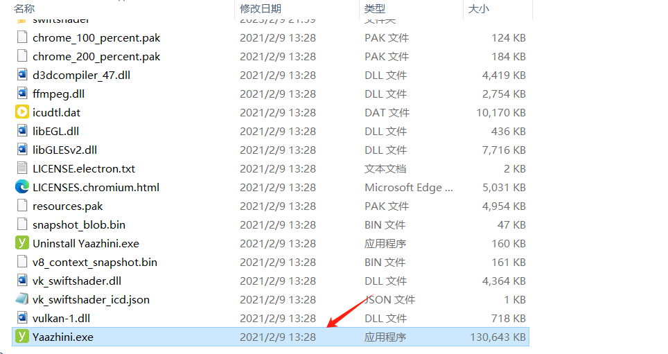
Task: Click the Edge icon of LICENSES.chromium.html
Action: (x=22, y=187)
